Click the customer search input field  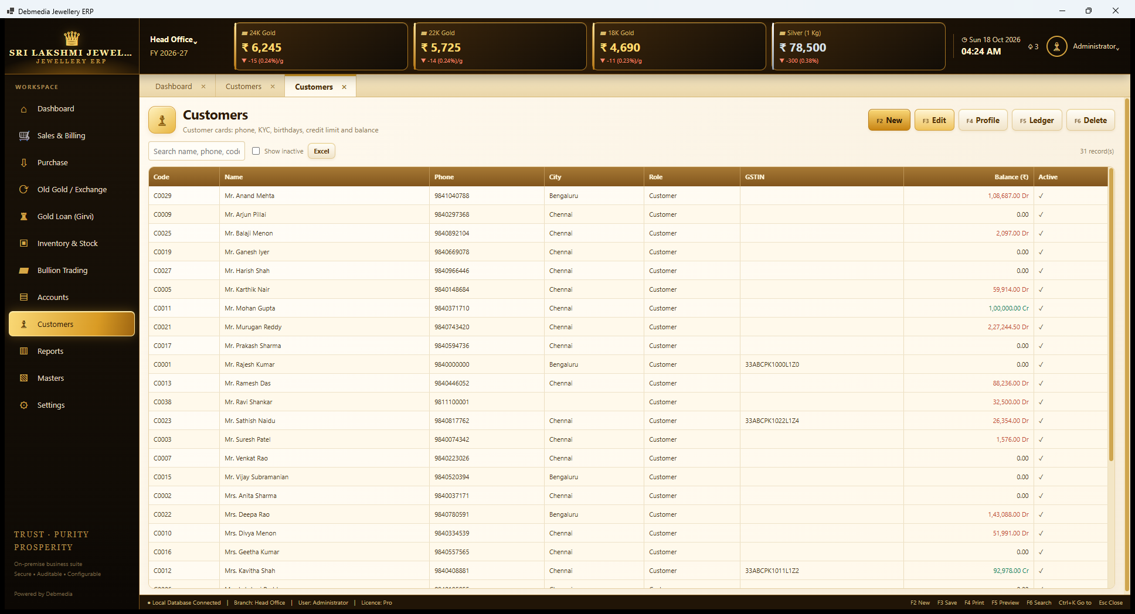pos(196,151)
